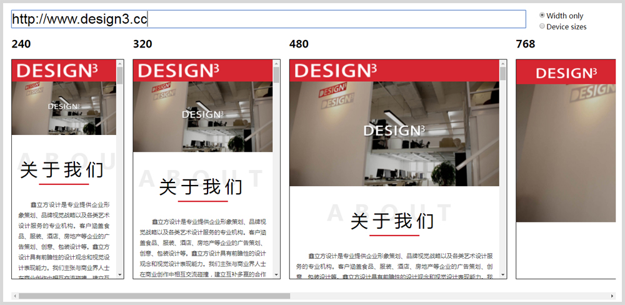Click the horizontal scrollbar left arrow
The image size is (625, 305).
15,296
